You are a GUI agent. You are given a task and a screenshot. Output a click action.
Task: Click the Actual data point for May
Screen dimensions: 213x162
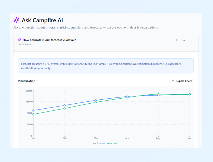(x=158, y=94)
